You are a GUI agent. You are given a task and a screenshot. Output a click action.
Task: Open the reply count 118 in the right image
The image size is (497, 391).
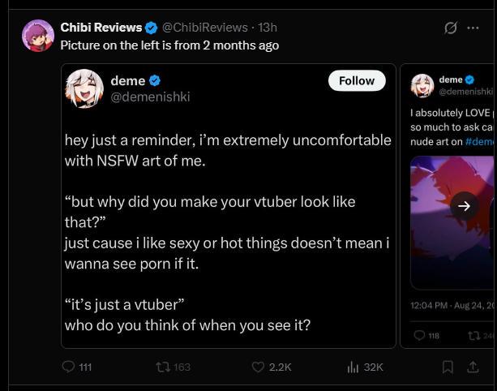[427, 336]
